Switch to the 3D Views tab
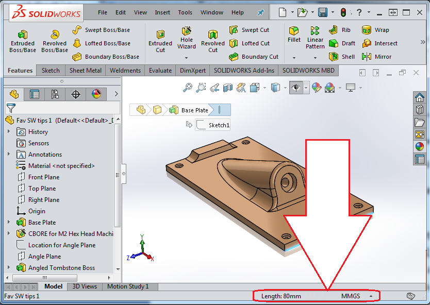Viewport: 430px width, 305px height. pos(85,286)
